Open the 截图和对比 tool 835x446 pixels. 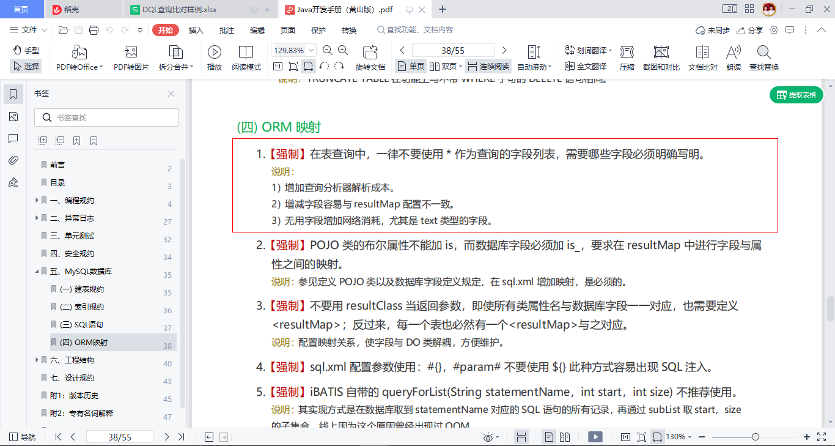pyautogui.click(x=661, y=58)
